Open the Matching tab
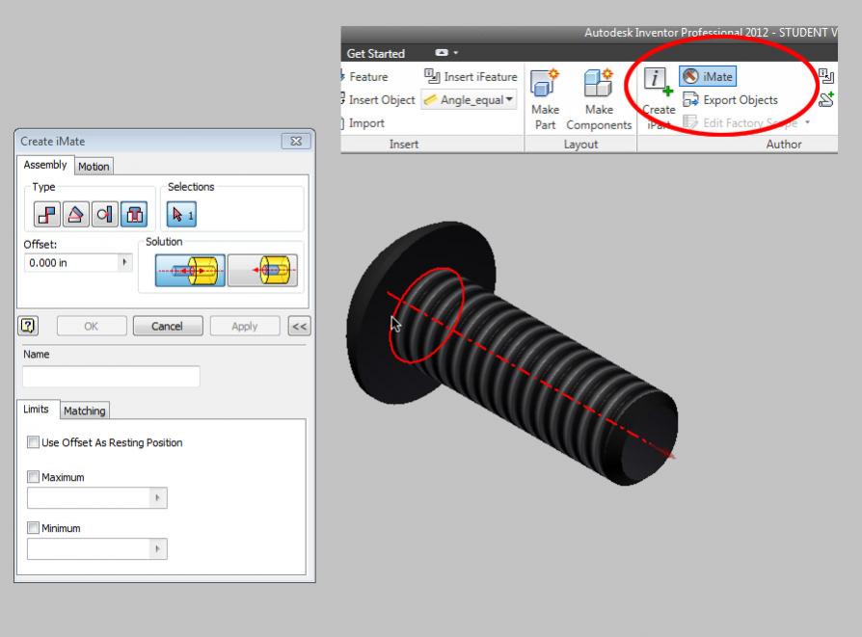 pos(85,411)
